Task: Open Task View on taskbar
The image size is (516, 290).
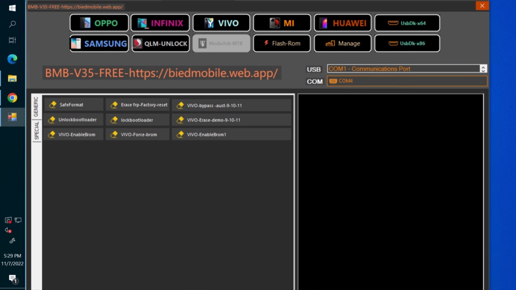Action: tap(13, 40)
